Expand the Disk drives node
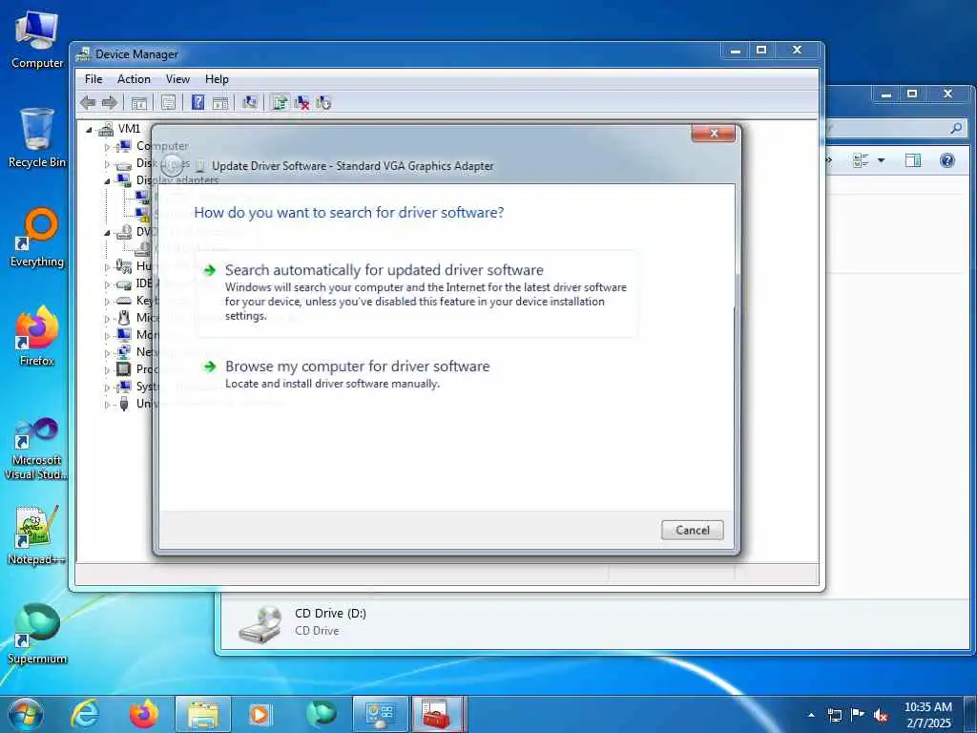Image resolution: width=977 pixels, height=733 pixels. point(107,164)
